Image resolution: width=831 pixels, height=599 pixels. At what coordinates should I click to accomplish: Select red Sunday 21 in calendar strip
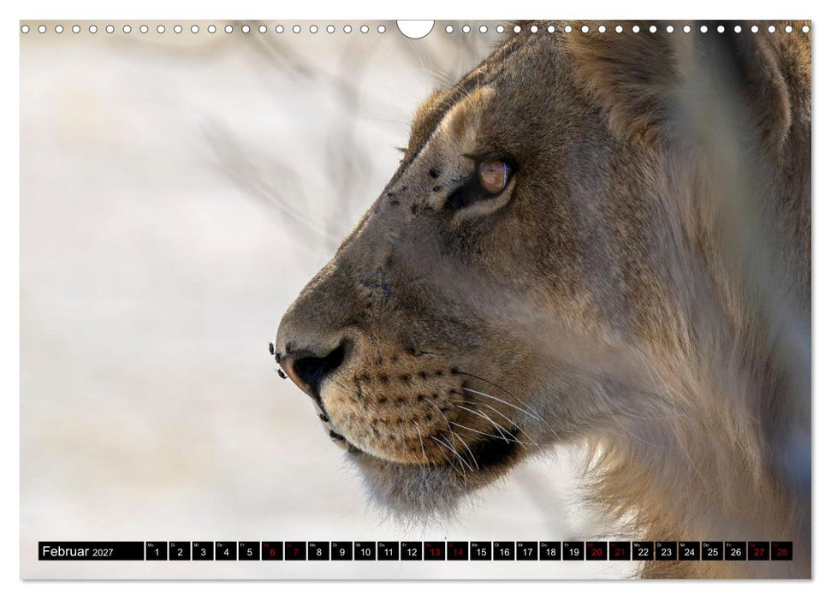pos(620,551)
